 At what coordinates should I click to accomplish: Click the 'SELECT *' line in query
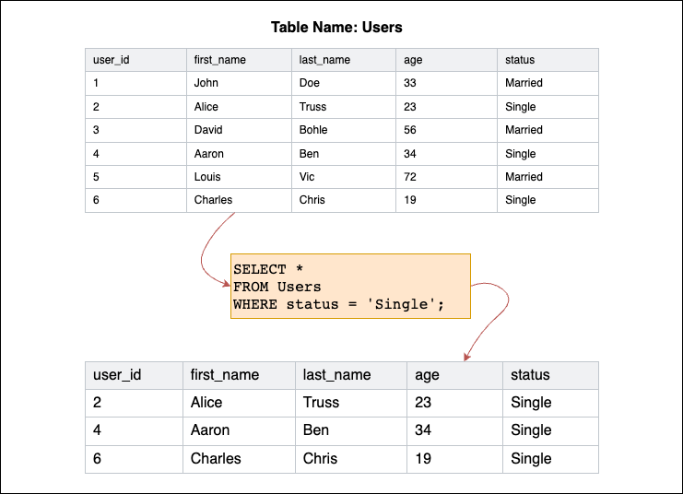[268, 270]
